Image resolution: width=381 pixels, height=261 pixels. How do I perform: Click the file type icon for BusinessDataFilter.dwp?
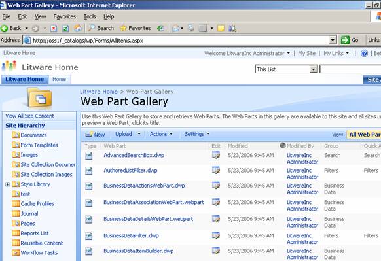(89, 235)
